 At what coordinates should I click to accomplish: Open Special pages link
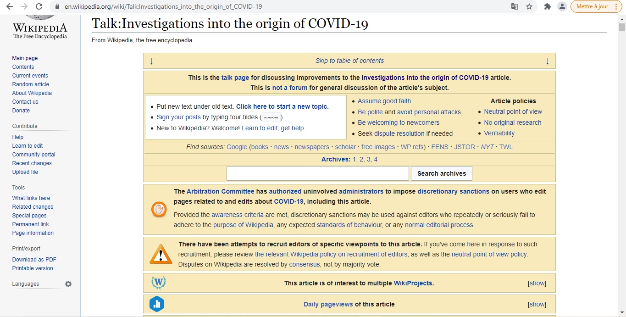click(x=29, y=216)
